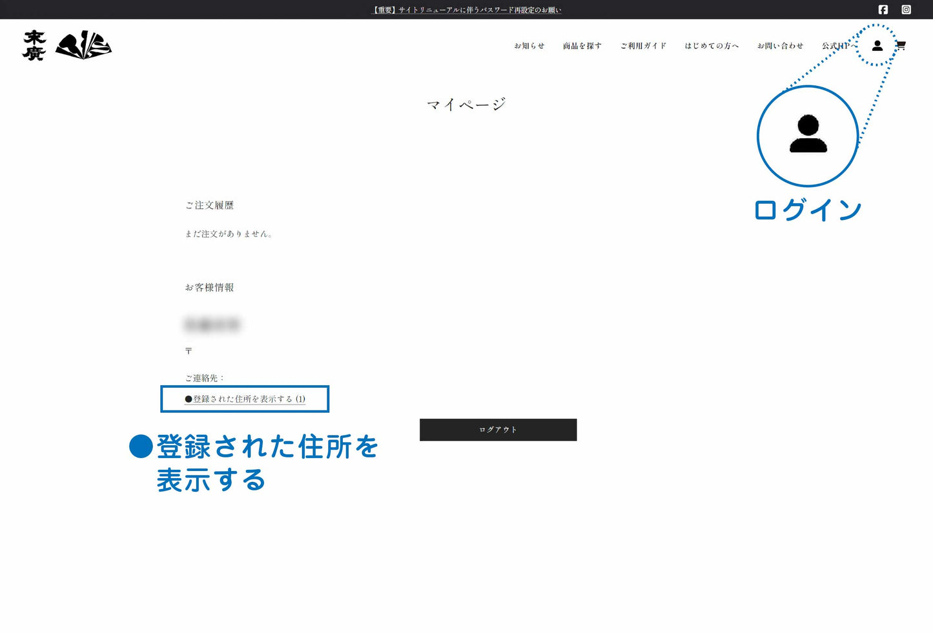The width and height of the screenshot is (933, 633).
Task: Open the 【重要】 password reset announcement link
Action: pyautogui.click(x=466, y=10)
